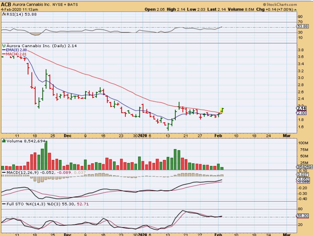Click the 70 level on the RSI axis

(300, 22)
